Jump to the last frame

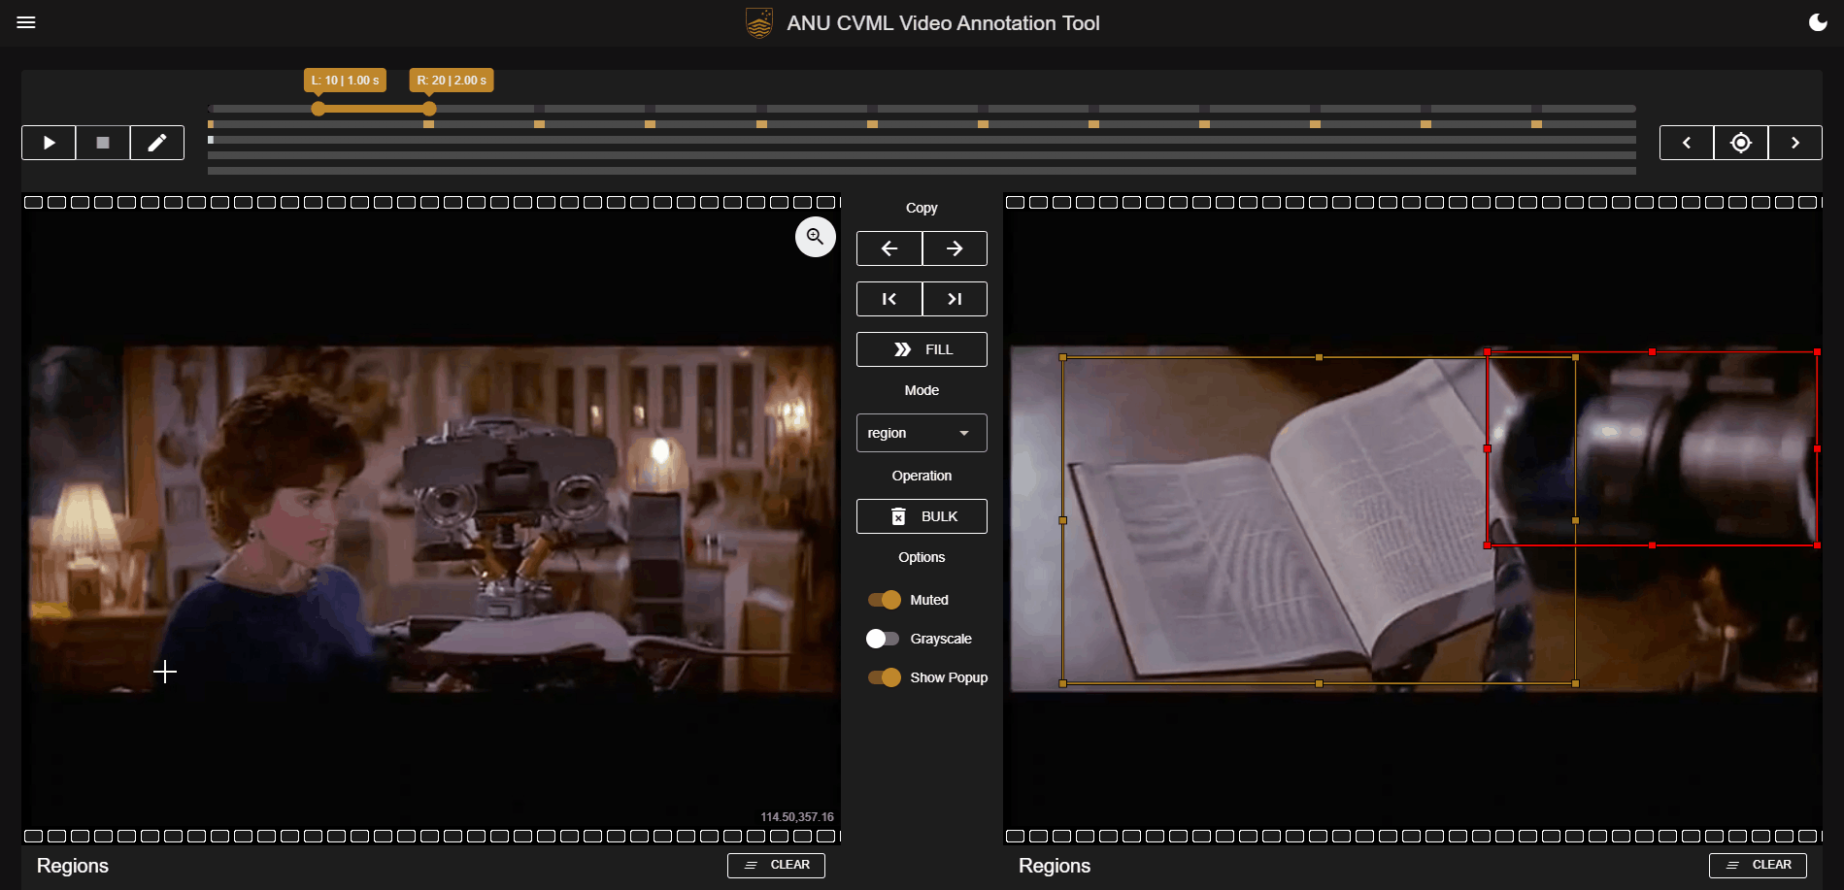coord(955,299)
